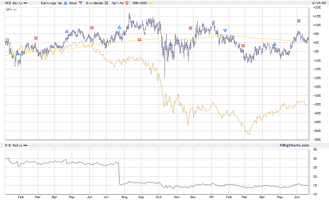Click the Sep month axis label
The height and width of the screenshot is (200, 329).
pos(141,197)
